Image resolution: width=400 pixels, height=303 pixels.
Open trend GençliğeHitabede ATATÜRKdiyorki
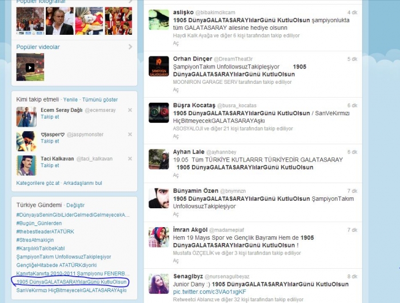pyautogui.click(x=57, y=265)
